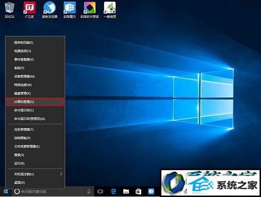Expand the 关机或注销(U) submenu arrow
This screenshot has height=197, width=261.
pos(61,174)
